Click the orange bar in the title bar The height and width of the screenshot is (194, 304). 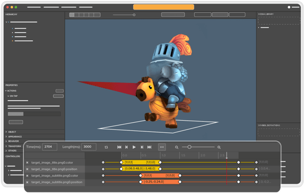coord(163,7)
